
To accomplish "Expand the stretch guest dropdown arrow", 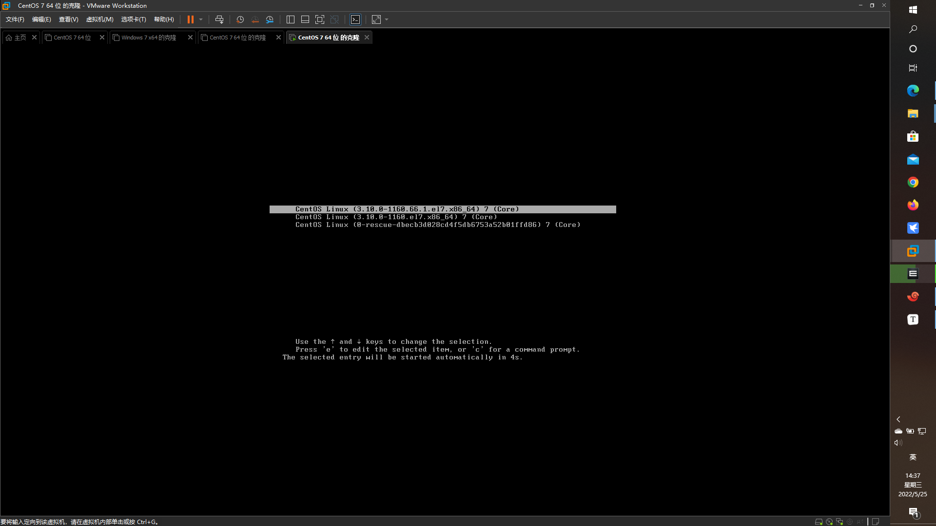I will 387,19.
